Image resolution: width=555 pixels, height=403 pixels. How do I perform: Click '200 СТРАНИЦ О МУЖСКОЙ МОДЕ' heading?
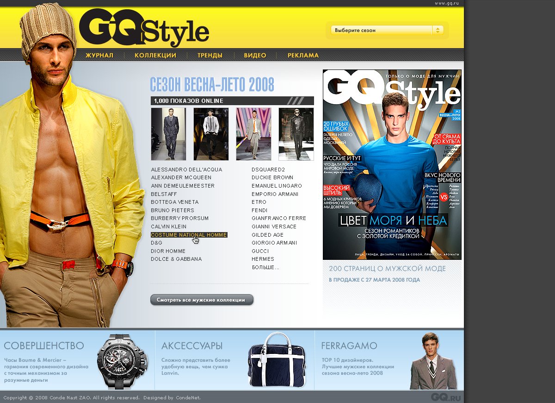[388, 269]
